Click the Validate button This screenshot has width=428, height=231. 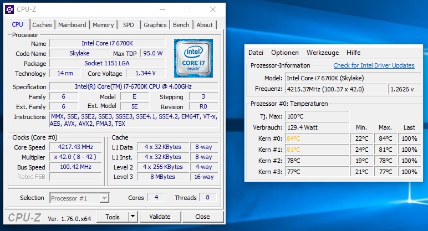(160, 217)
